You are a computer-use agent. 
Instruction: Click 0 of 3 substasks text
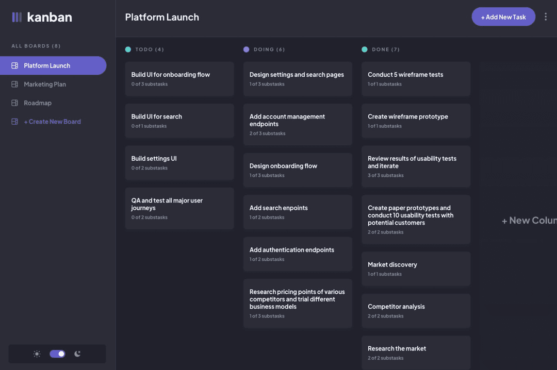click(149, 84)
